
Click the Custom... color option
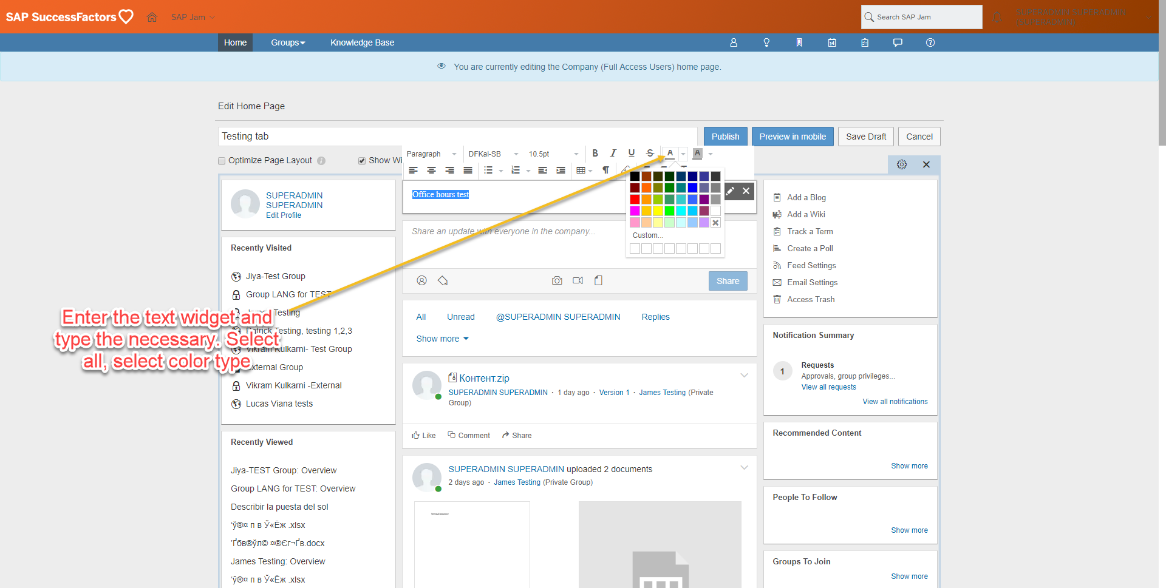[x=648, y=235]
